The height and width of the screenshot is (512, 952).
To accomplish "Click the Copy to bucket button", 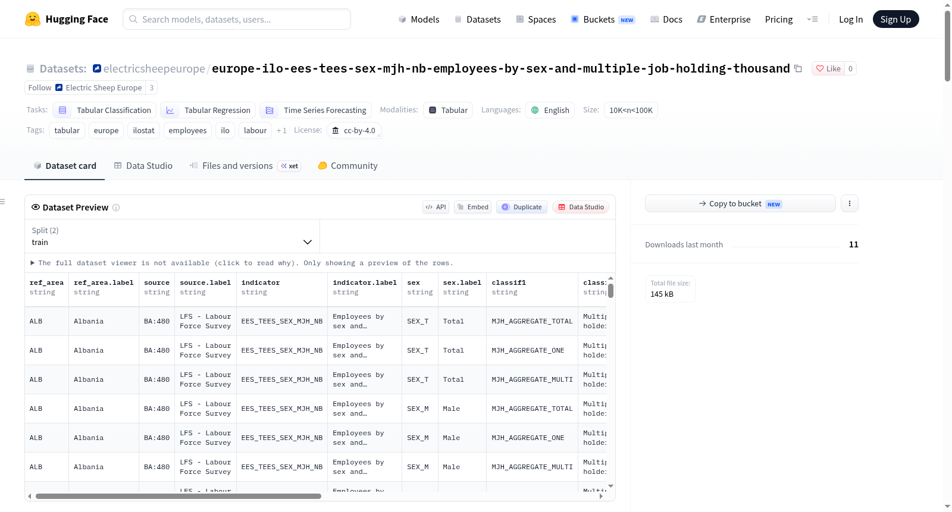I will 740,203.
